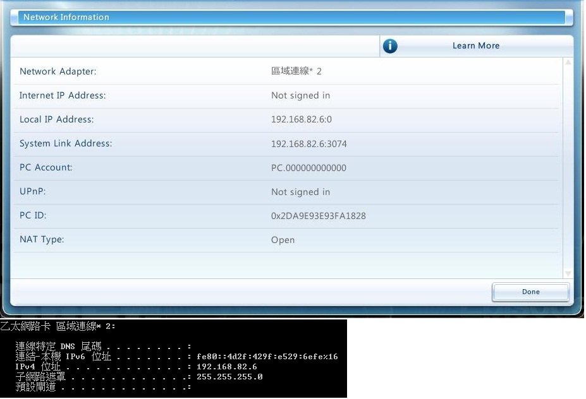Click the scrollbar up arrow in the info list

(x=568, y=63)
